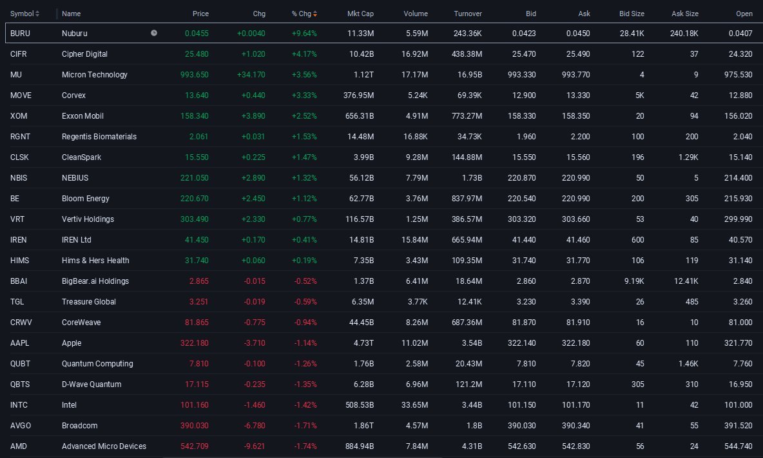Screen dimensions: 763x458
Task: Select the IREN symbol
Action: click(x=19, y=240)
